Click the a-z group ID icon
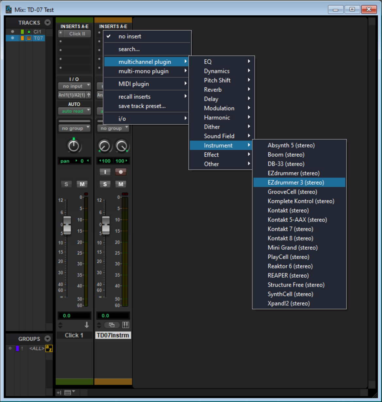This screenshot has width=382, height=402. [49, 348]
